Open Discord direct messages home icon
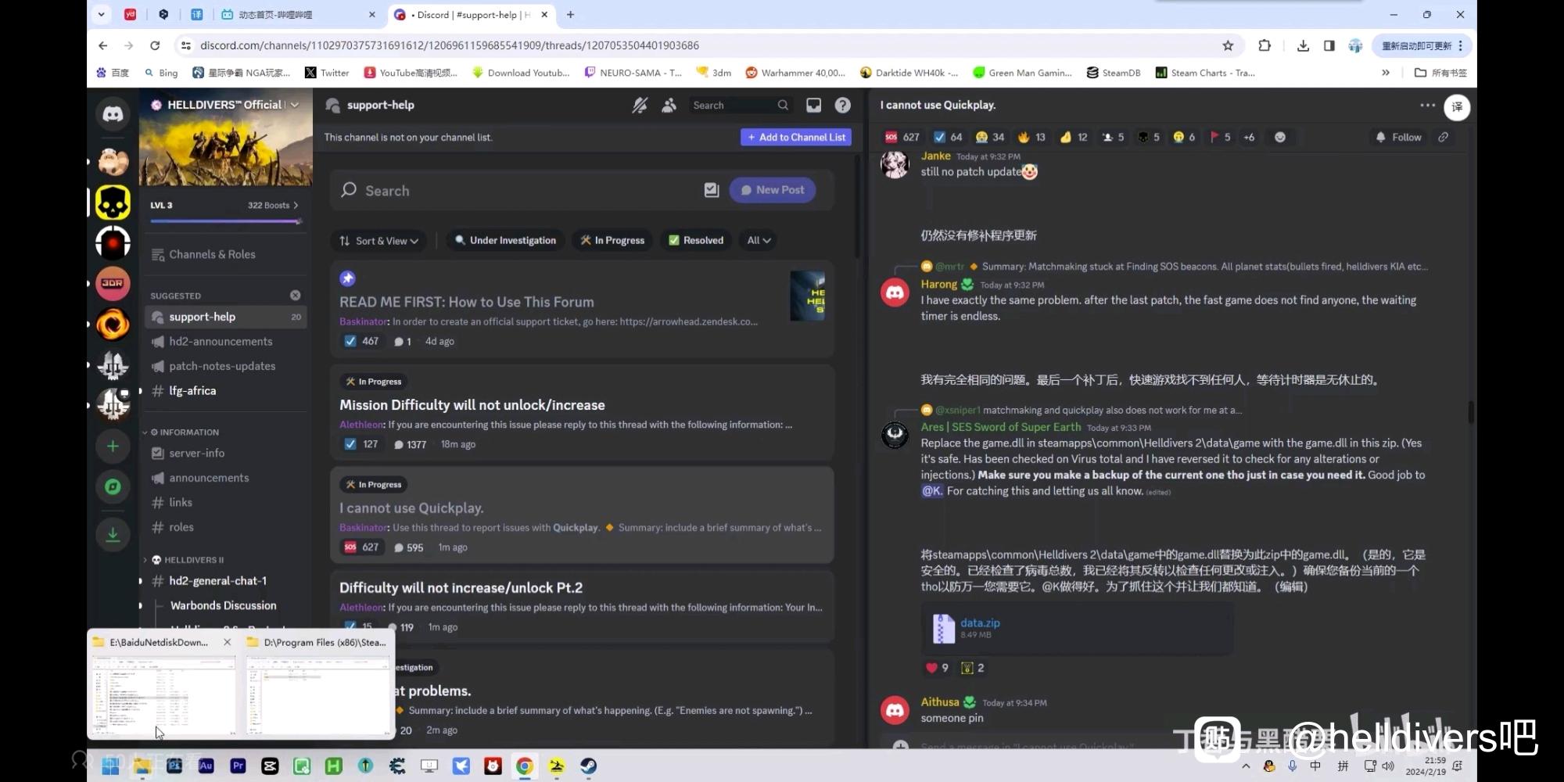 tap(113, 114)
